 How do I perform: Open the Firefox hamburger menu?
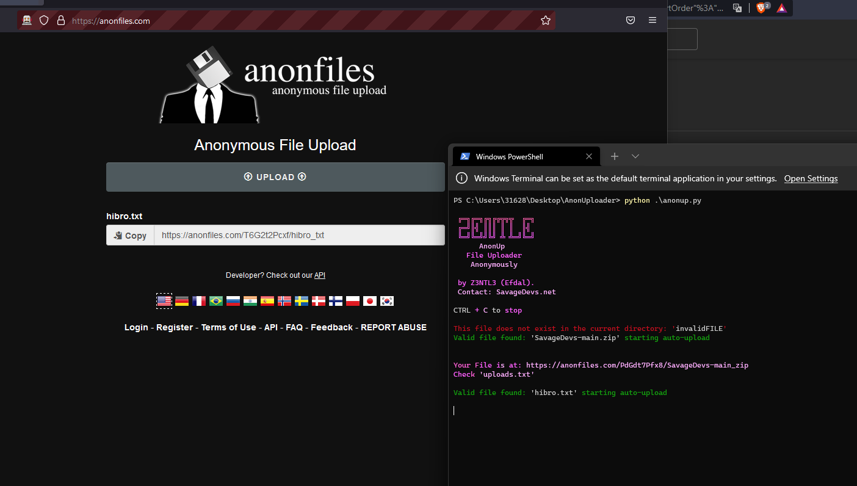coord(653,21)
